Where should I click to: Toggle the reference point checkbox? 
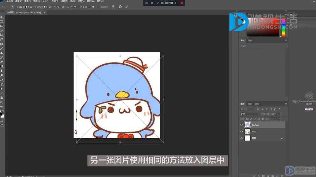click(12, 7)
